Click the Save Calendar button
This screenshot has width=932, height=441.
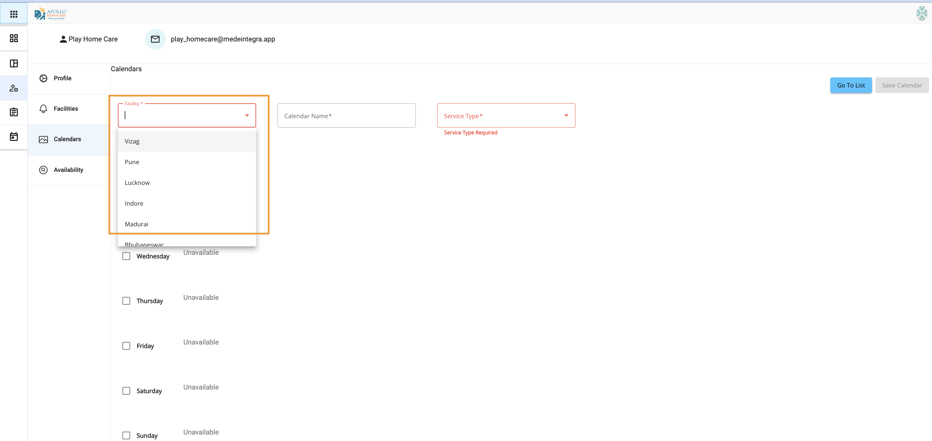click(x=902, y=85)
